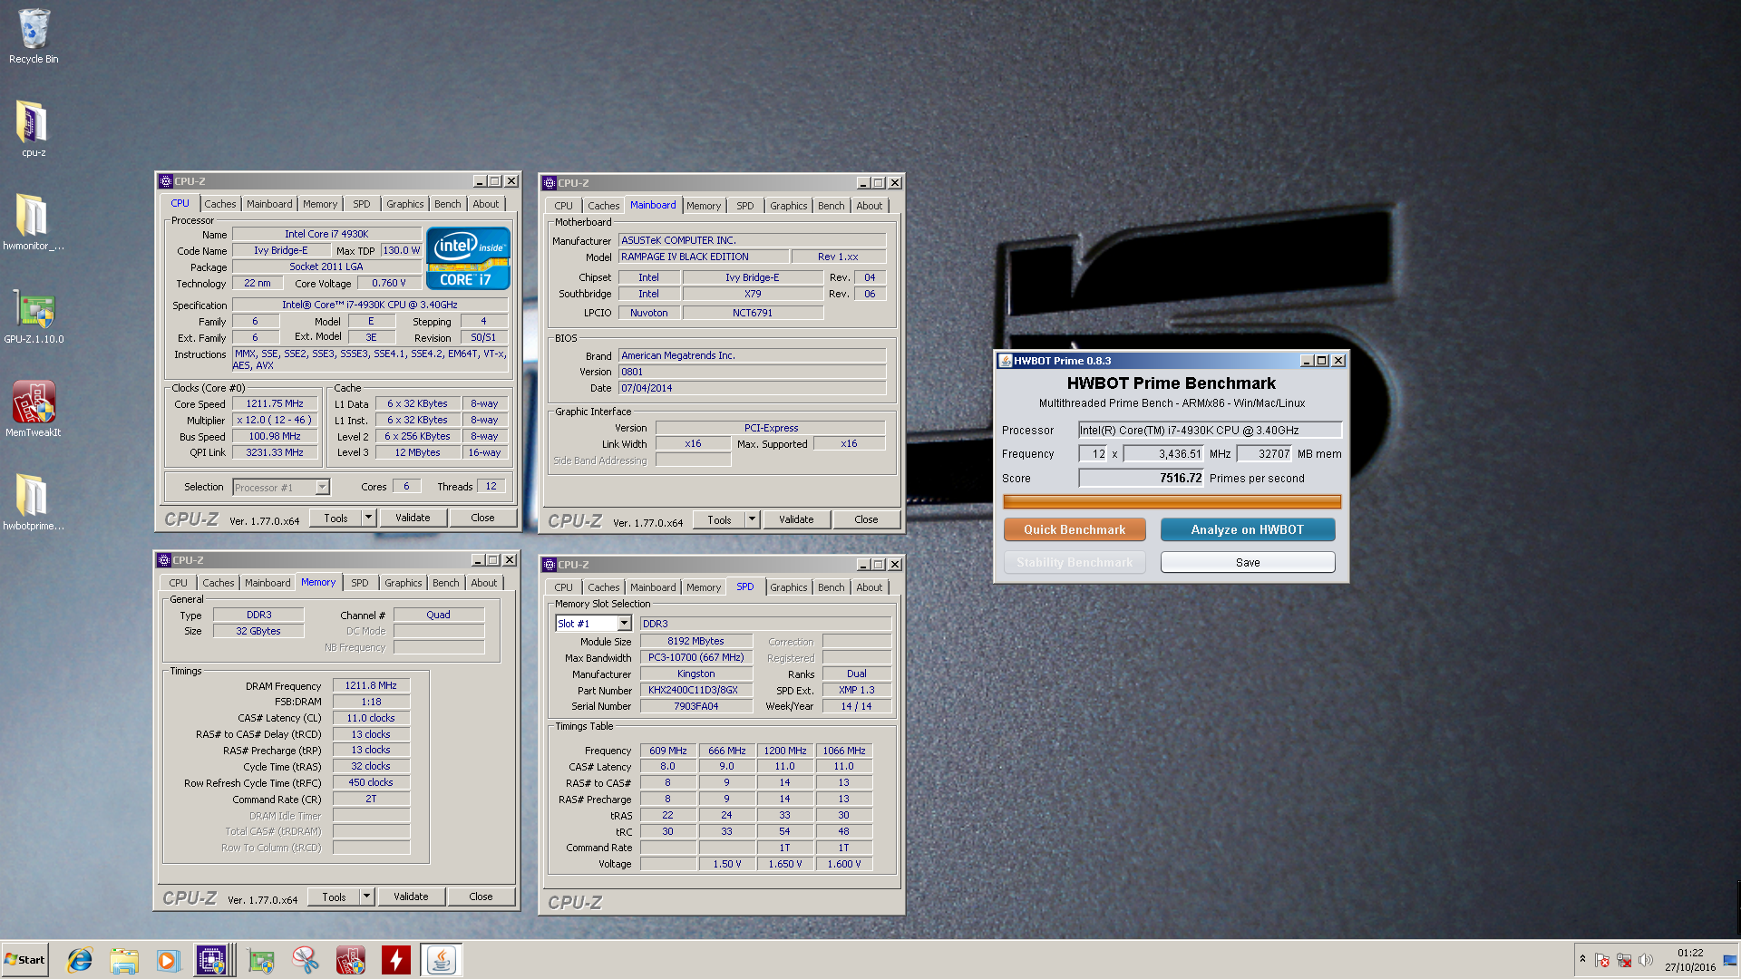Select Mainboard tab in Memory CPU-Z window
The width and height of the screenshot is (1741, 979).
(x=267, y=583)
